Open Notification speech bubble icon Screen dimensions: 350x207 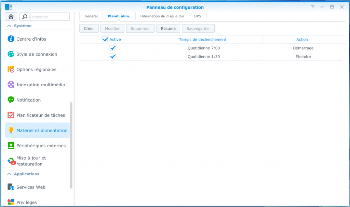pyautogui.click(x=11, y=100)
